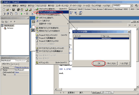
Task: Click the Name property value WebModule1
Action: click(22, 70)
